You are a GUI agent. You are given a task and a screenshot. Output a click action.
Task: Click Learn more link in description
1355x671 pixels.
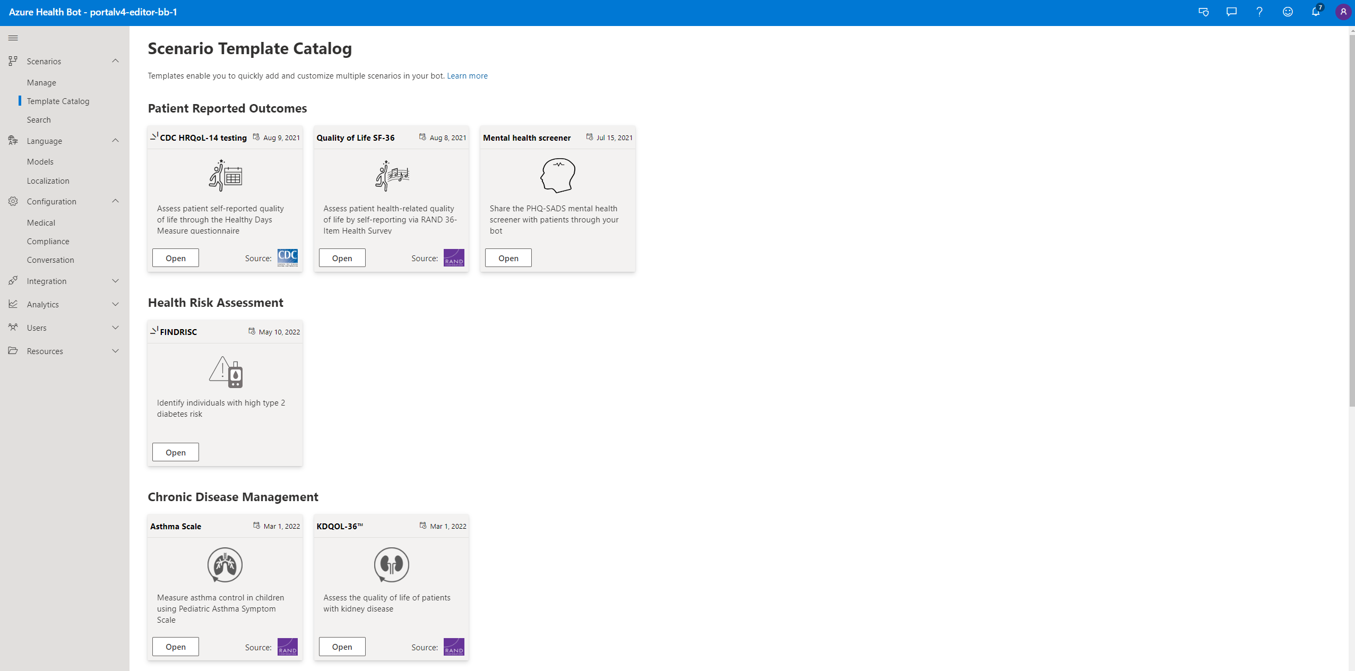pyautogui.click(x=467, y=75)
